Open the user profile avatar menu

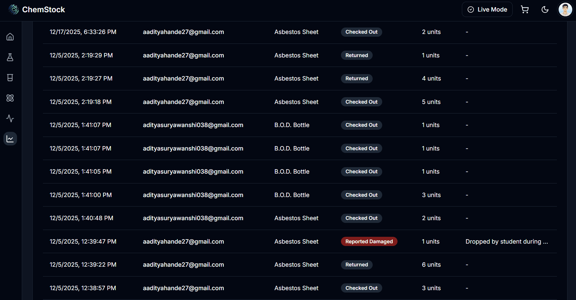pyautogui.click(x=565, y=10)
